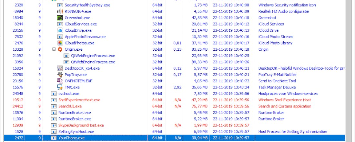Click the TMX.exe Task Manager DeLuxe icon
Image resolution: width=355 pixels, height=142 pixels.
pos(60,87)
